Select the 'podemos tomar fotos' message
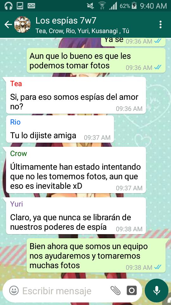171x305 pixels. [96, 60]
